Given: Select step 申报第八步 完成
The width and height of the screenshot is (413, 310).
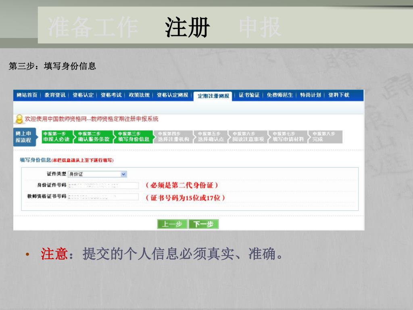Looking at the screenshot, I should point(325,137).
